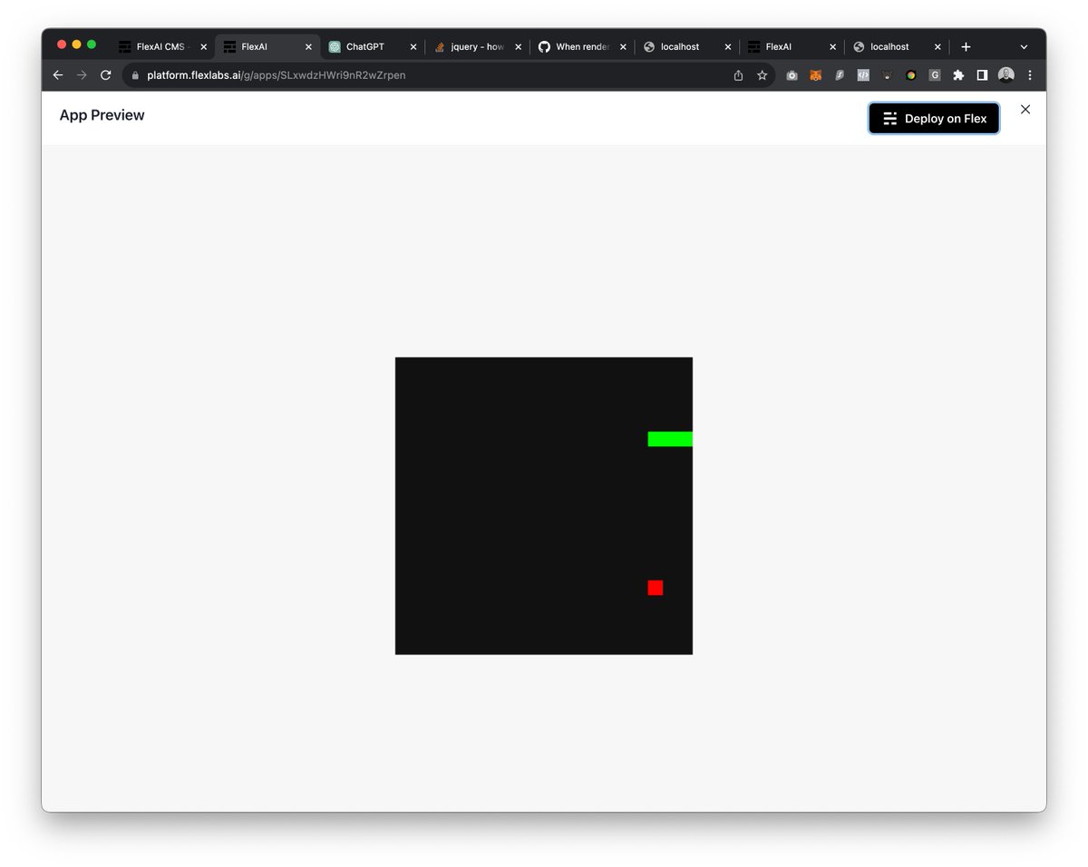The width and height of the screenshot is (1088, 867).
Task: Close the App Preview with the X
Action: pos(1025,109)
